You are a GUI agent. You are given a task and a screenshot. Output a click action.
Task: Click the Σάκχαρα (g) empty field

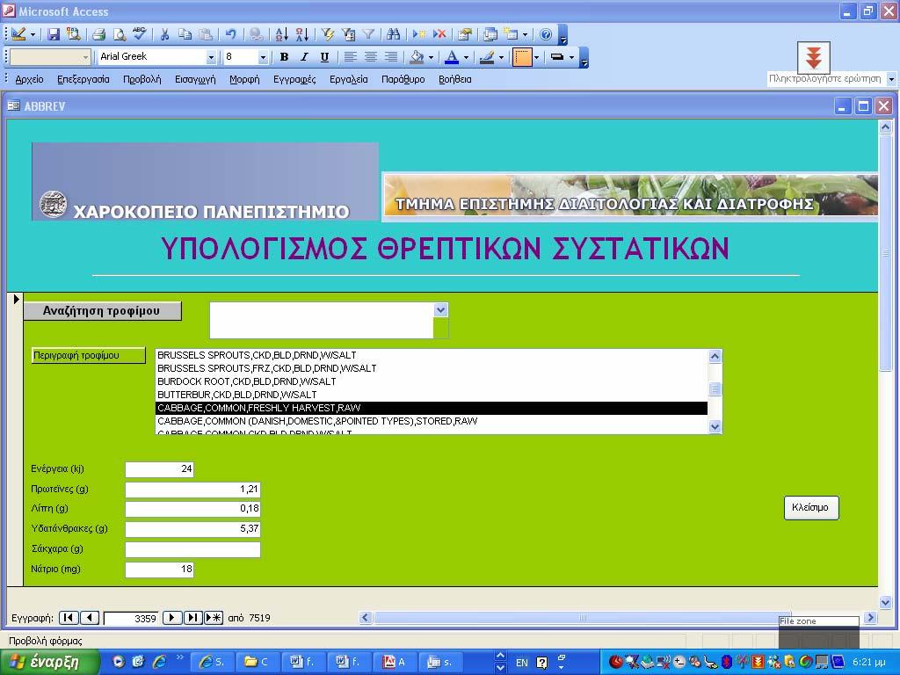192,549
